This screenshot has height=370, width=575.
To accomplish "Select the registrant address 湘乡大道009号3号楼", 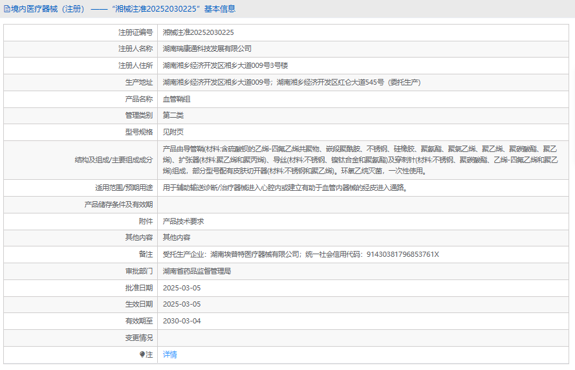I will pos(225,65).
